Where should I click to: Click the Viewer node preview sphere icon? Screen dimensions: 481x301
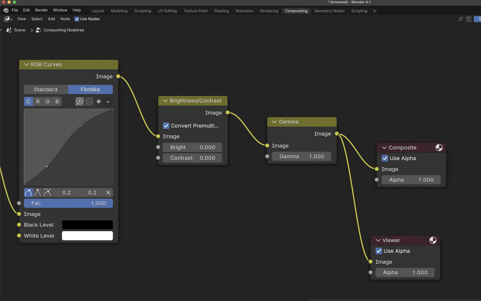[x=433, y=240]
